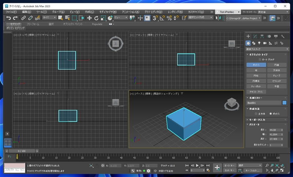The image size is (293, 177).
Task: Click the 球 sphere primitive button
Action: point(256,70)
